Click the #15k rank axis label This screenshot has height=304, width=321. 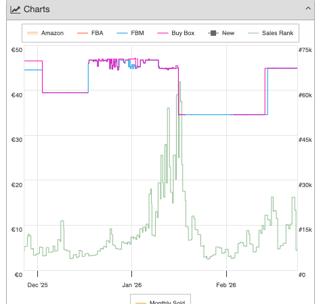[305, 230]
